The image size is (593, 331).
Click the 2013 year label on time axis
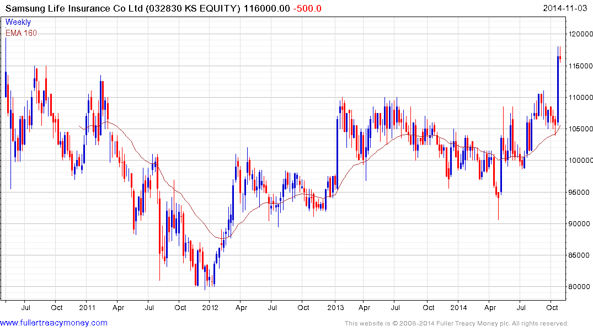[x=335, y=307]
